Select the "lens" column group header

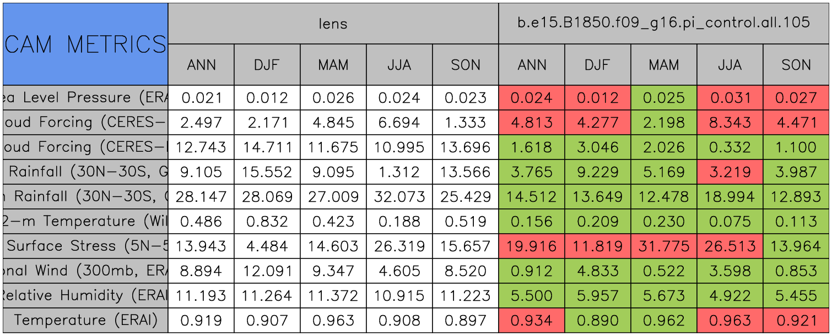click(x=333, y=23)
